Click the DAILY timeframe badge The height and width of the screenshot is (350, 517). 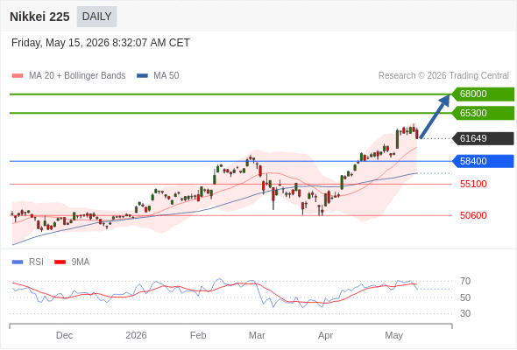[96, 17]
